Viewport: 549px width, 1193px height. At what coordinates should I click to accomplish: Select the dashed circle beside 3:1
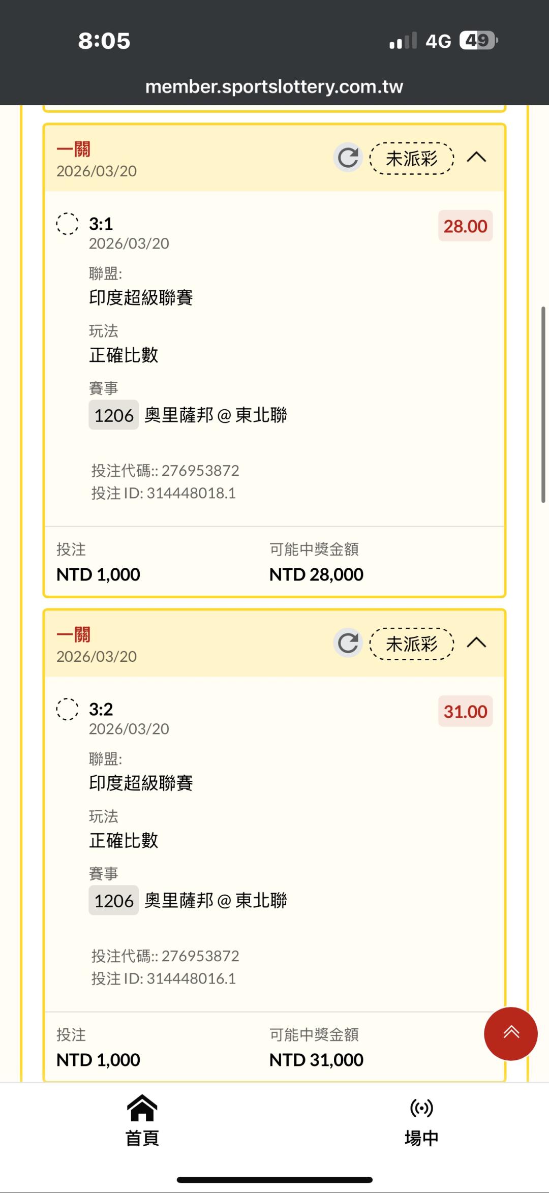(67, 224)
